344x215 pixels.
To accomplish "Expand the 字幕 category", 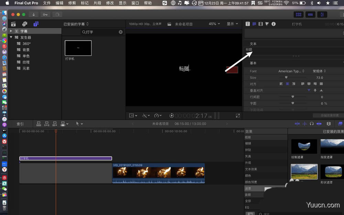I will point(11,31).
